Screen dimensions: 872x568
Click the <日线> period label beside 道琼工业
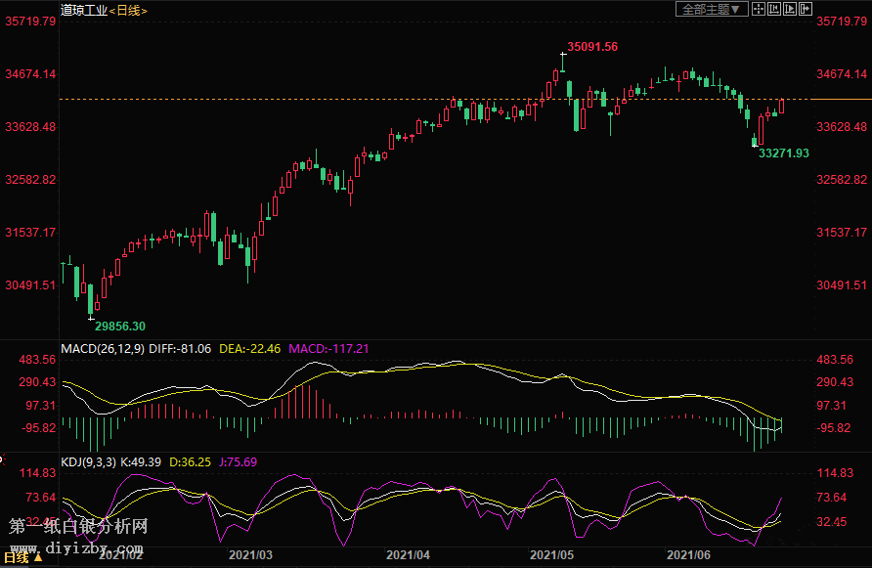click(128, 10)
